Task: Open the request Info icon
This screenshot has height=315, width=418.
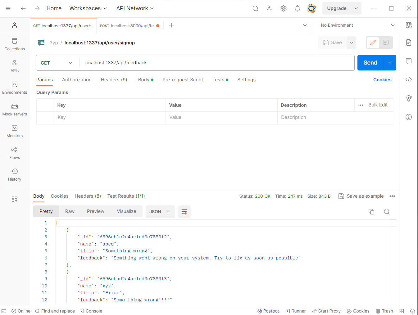Action: 409,117
